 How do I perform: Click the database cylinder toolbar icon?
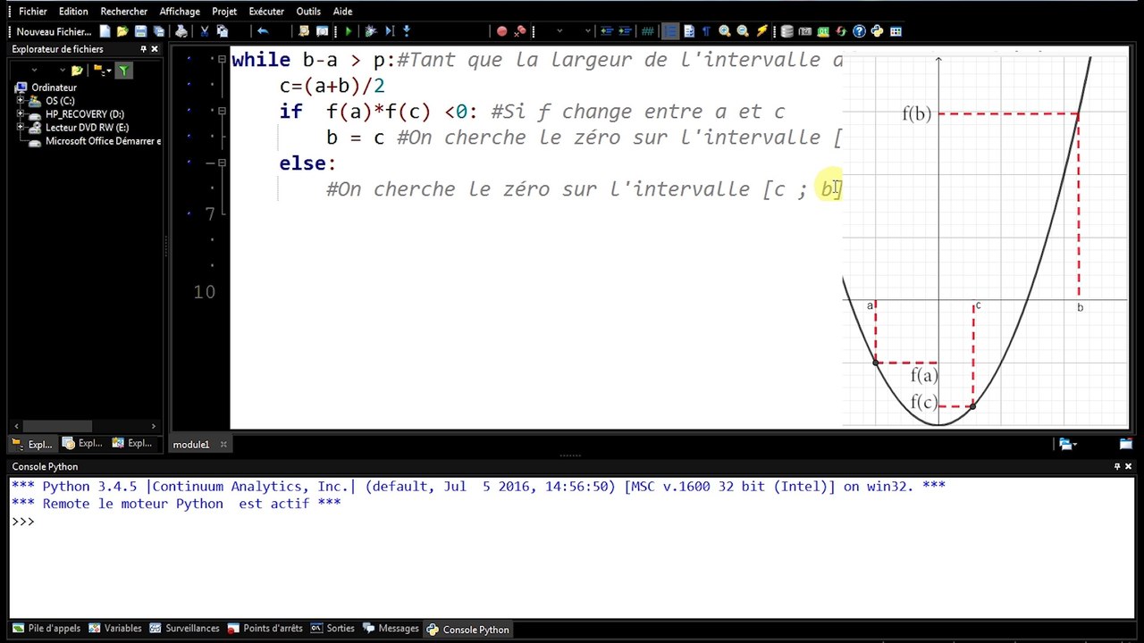pos(786,31)
